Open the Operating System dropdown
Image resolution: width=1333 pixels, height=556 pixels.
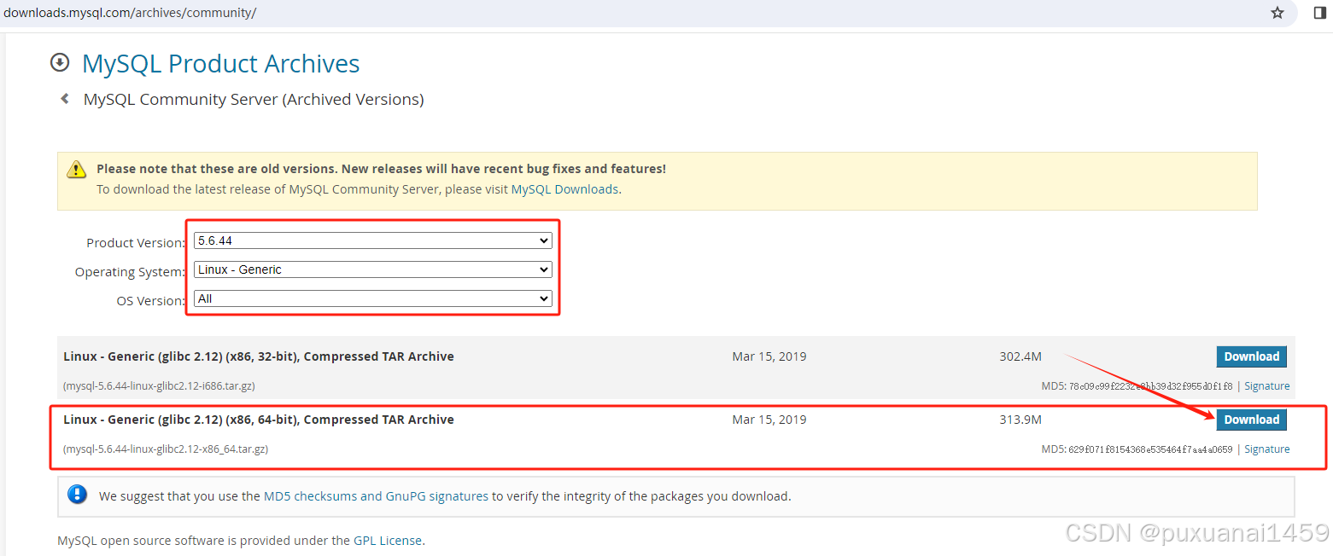coord(372,269)
